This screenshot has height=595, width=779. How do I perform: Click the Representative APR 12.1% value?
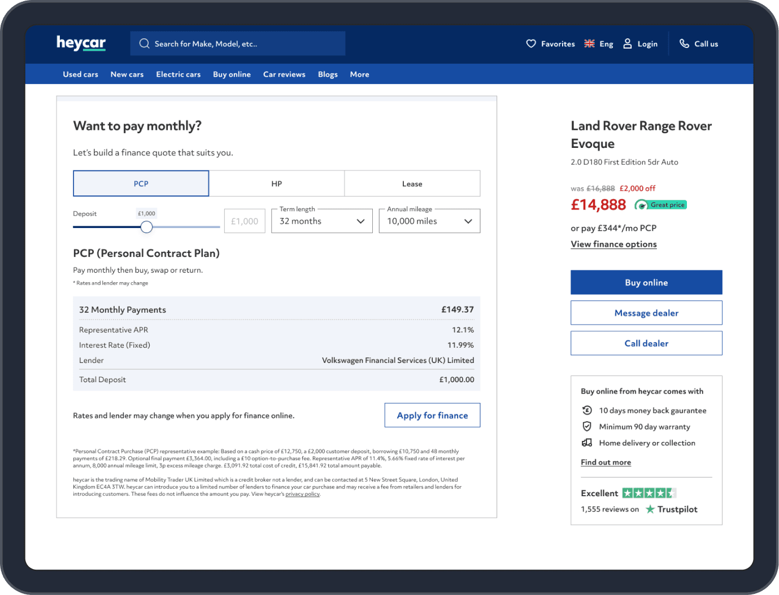[463, 330]
